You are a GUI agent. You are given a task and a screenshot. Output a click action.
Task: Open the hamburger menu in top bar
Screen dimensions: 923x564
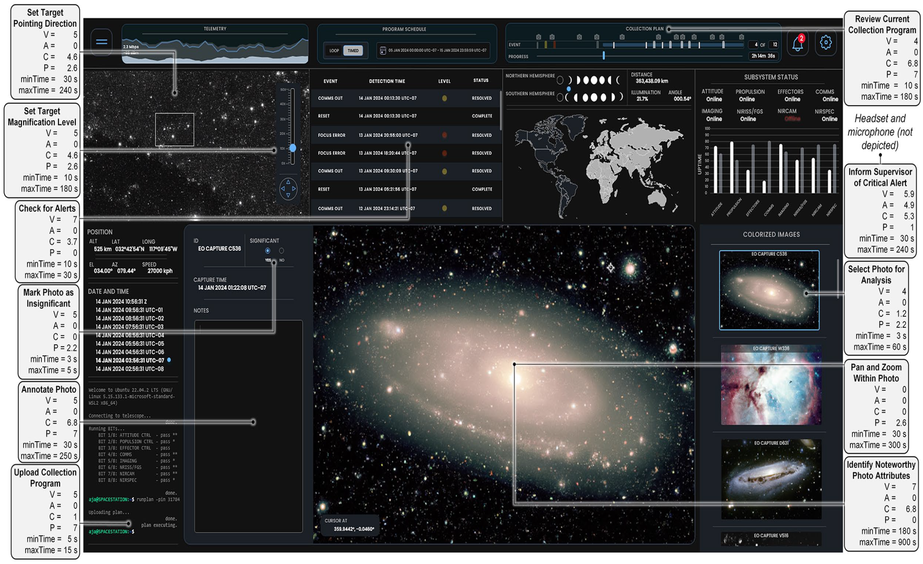(x=101, y=42)
